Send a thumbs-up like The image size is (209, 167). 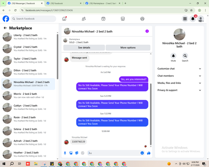tap(149, 153)
